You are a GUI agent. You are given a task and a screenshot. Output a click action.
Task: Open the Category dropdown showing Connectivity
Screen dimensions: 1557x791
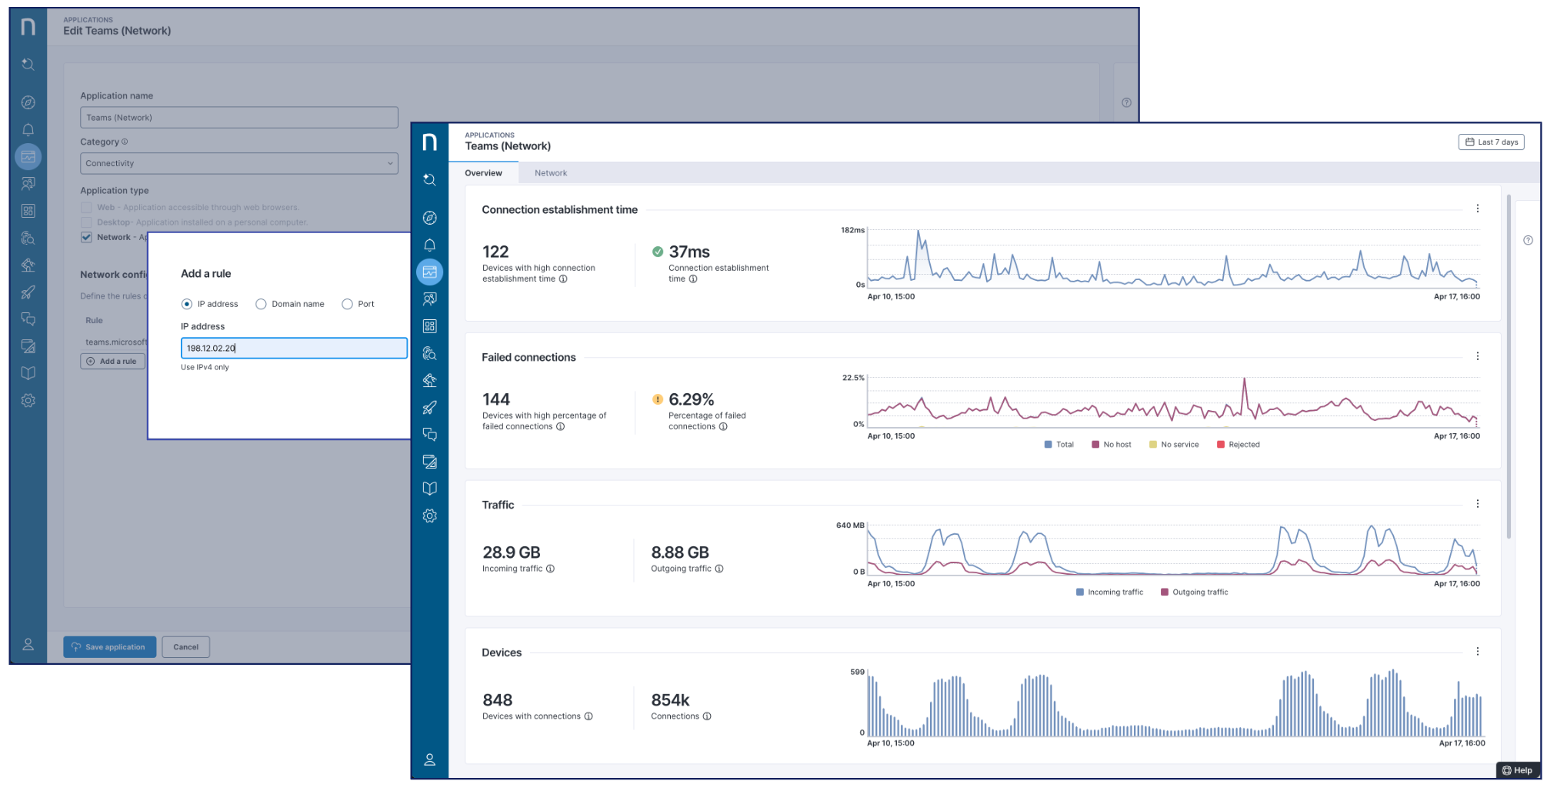click(x=238, y=164)
